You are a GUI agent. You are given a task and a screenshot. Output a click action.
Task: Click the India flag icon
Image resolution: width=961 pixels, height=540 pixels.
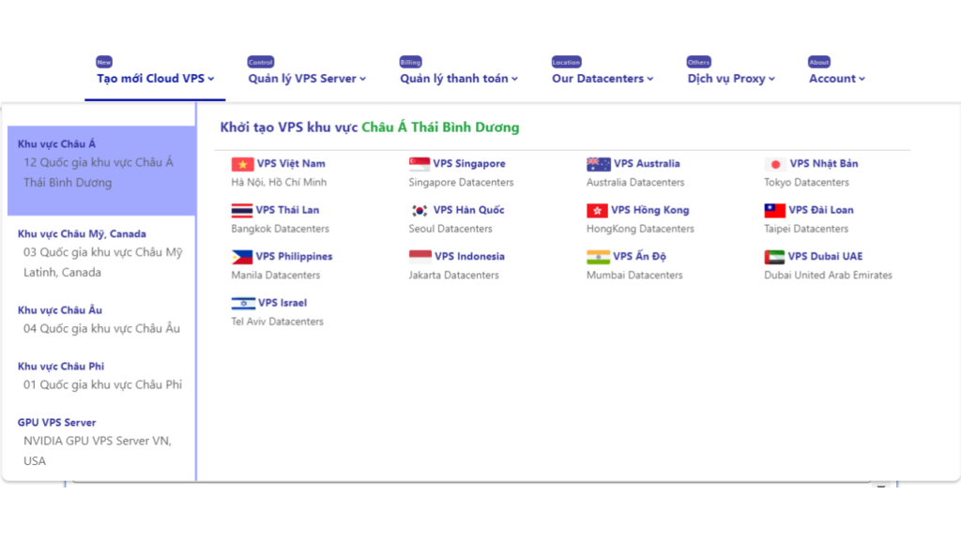click(598, 257)
